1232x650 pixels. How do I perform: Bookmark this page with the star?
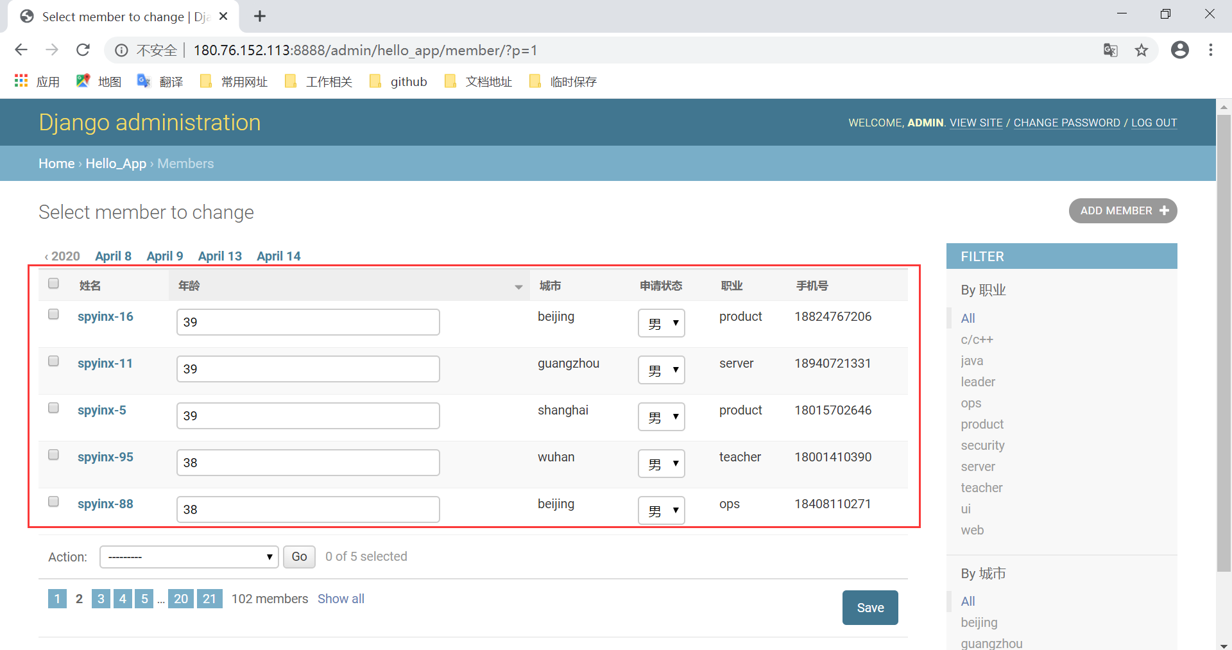[x=1142, y=50]
